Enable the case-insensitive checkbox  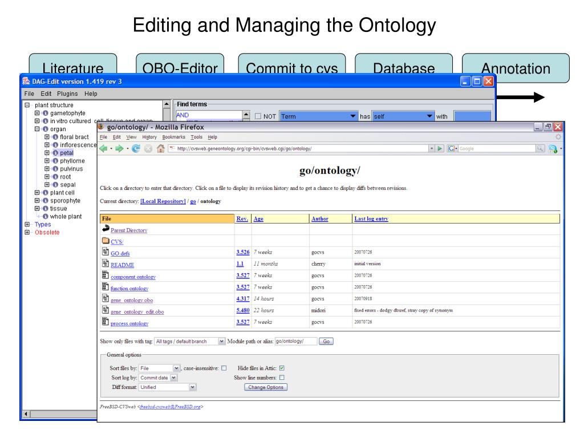pyautogui.click(x=224, y=368)
